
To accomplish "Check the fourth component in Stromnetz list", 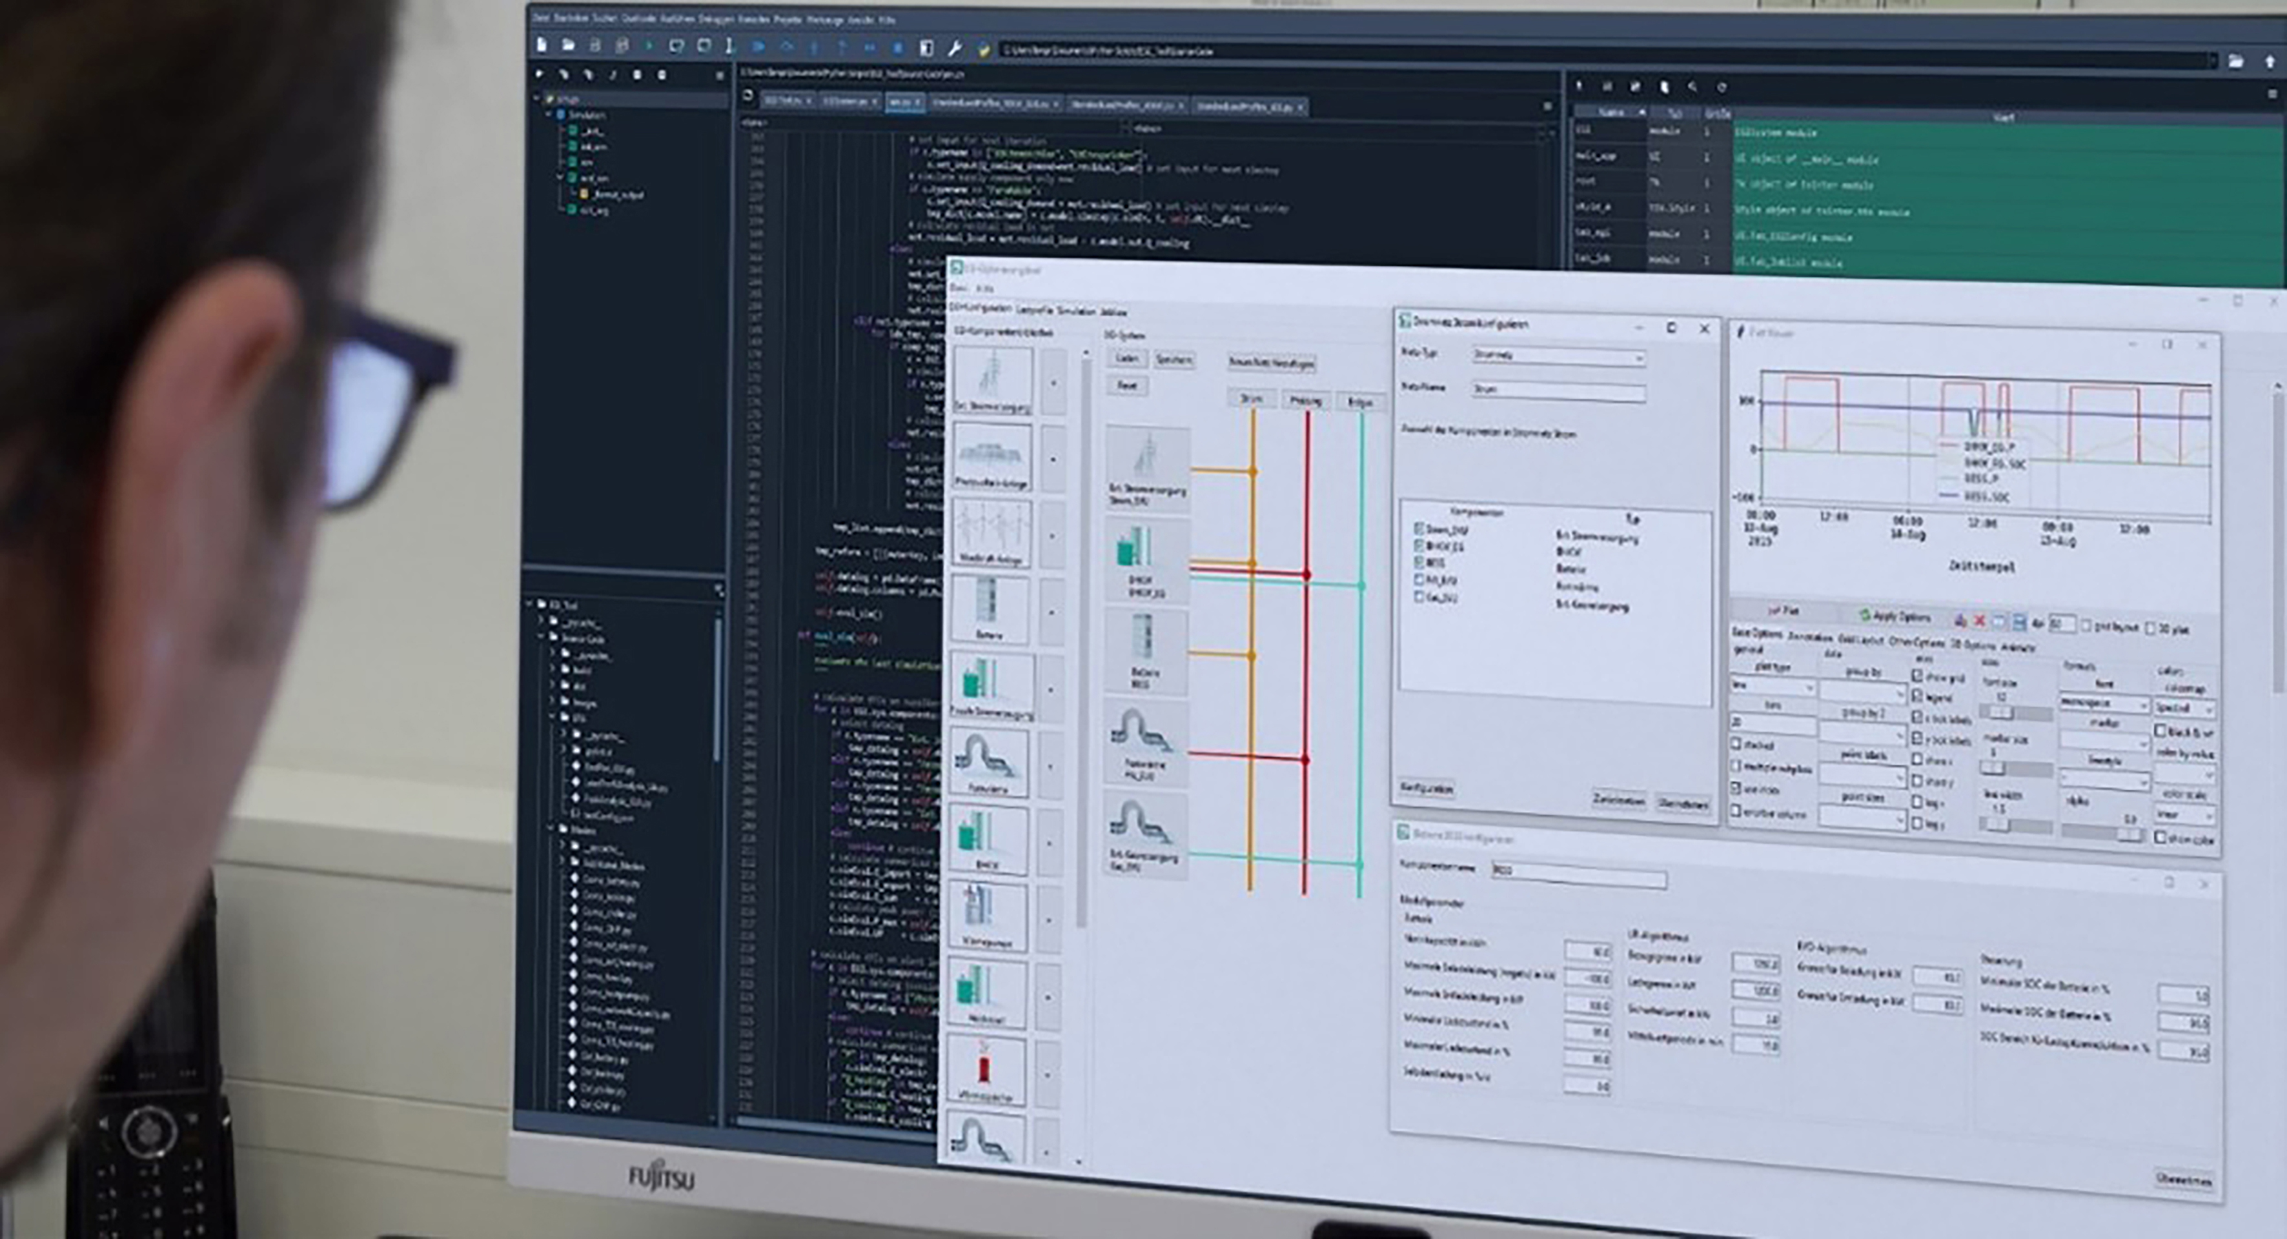I will [1419, 579].
